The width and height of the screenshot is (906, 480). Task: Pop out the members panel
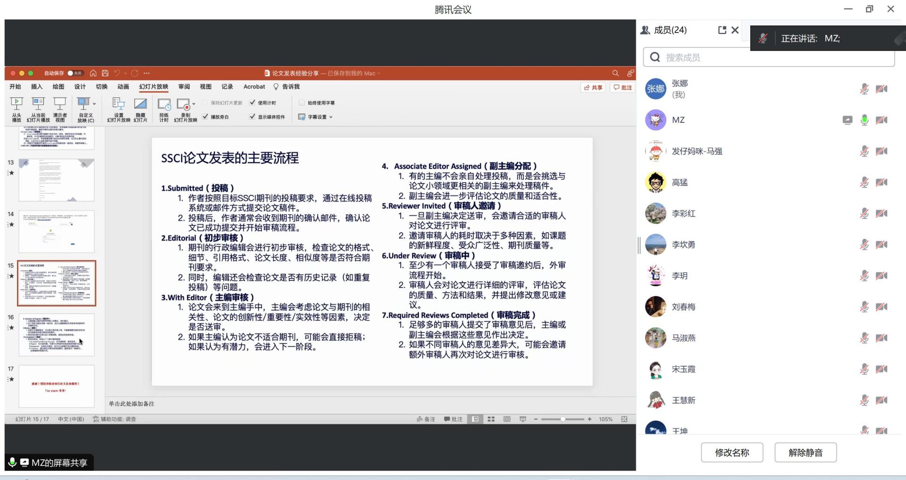click(x=721, y=30)
